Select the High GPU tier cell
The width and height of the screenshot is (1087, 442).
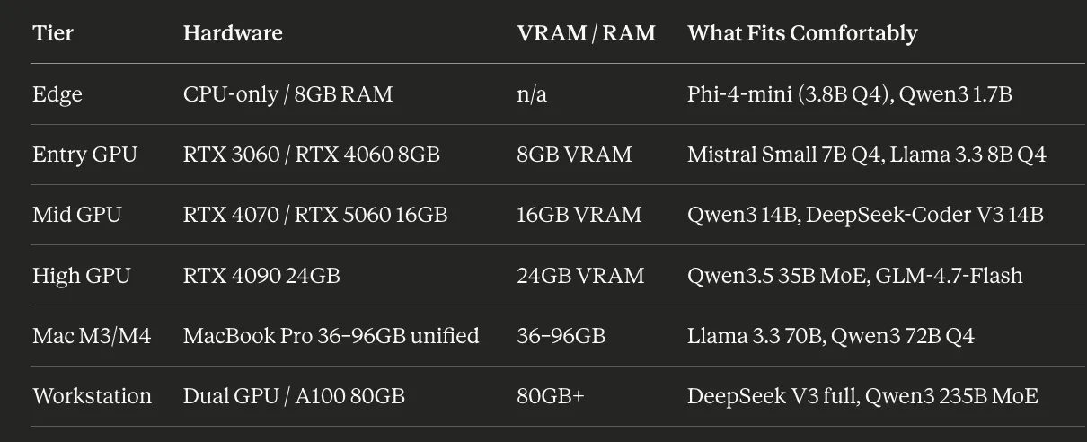(x=81, y=276)
